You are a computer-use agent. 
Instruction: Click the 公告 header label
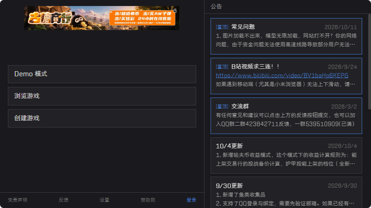coord(216,6)
